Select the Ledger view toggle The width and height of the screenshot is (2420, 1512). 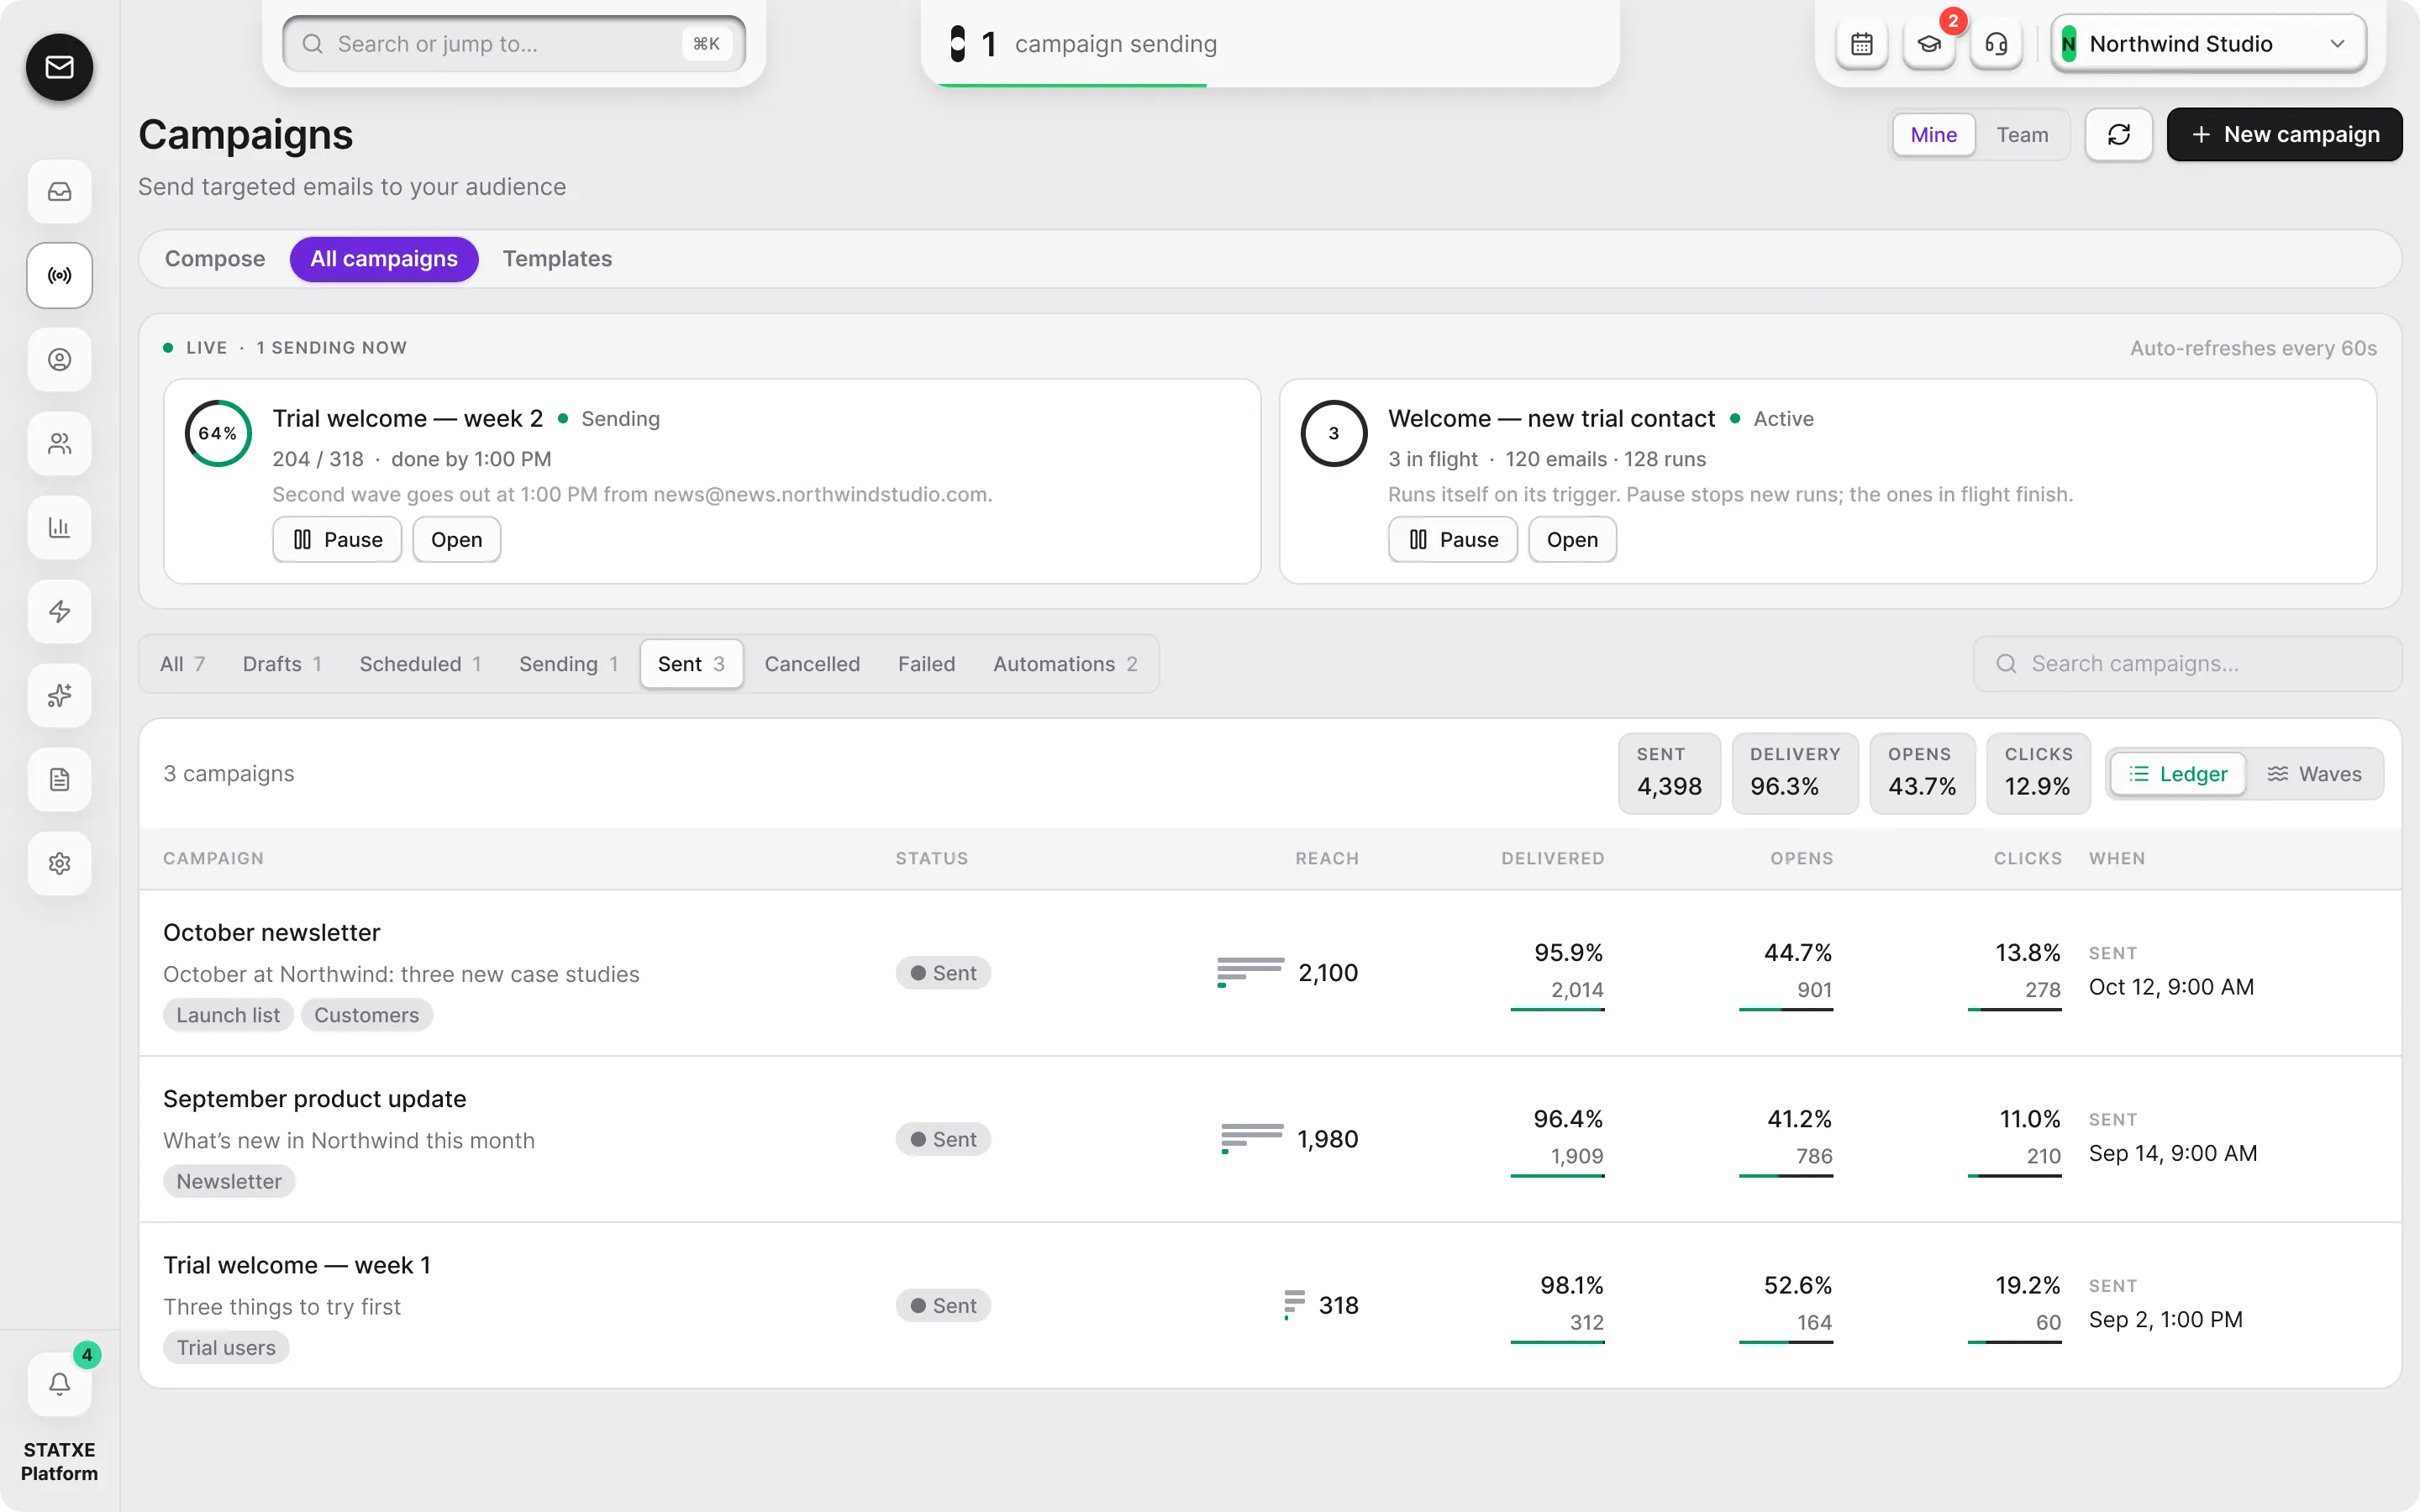point(2178,774)
